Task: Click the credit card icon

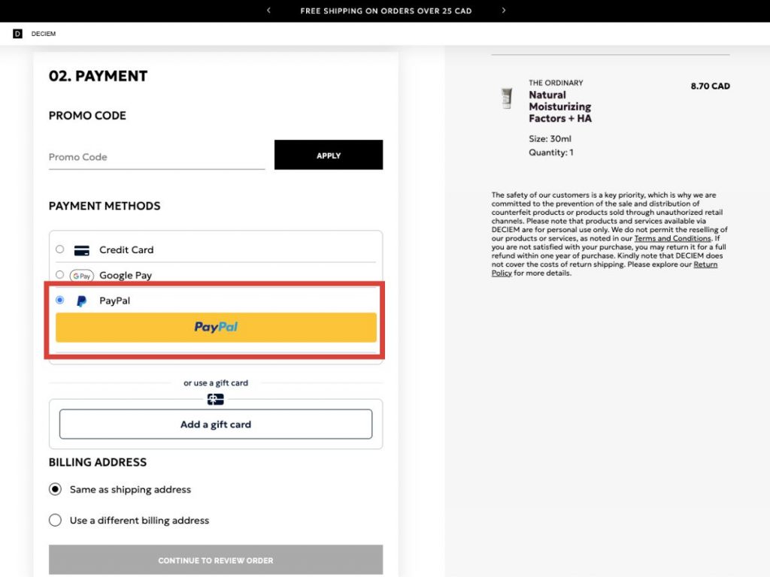Action: [82, 250]
